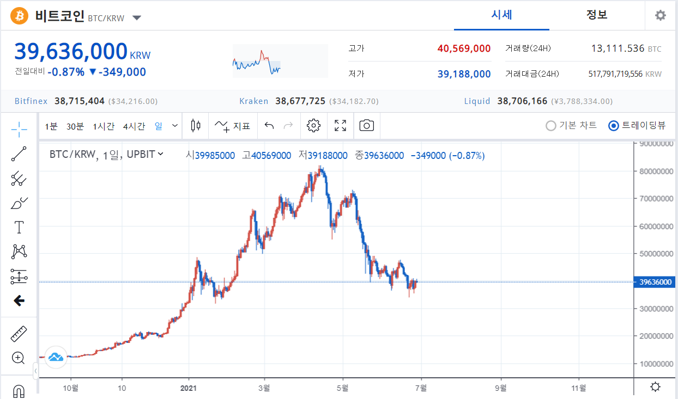Open the XABCD pattern tool
This screenshot has width=678, height=399.
(x=19, y=251)
